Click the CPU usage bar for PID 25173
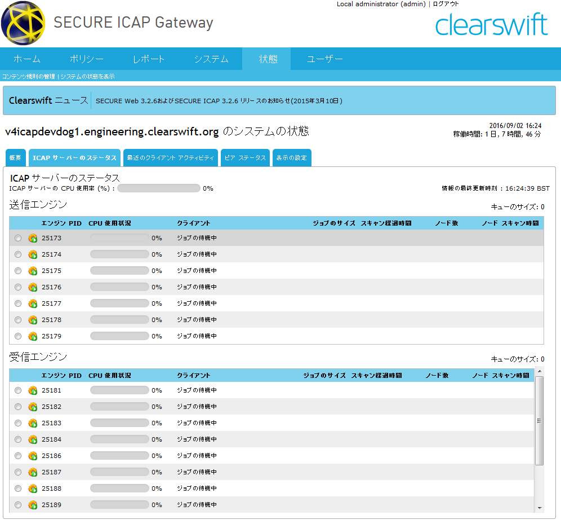 click(x=119, y=238)
